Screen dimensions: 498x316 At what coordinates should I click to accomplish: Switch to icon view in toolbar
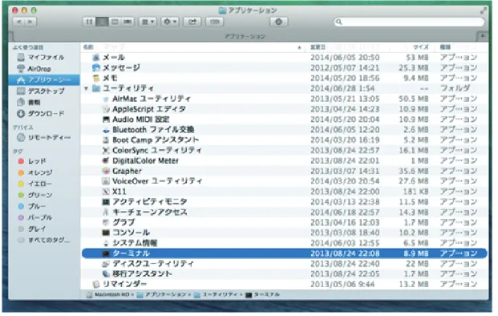point(89,22)
